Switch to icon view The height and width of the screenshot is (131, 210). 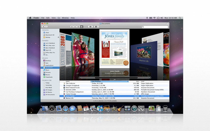click(72, 27)
